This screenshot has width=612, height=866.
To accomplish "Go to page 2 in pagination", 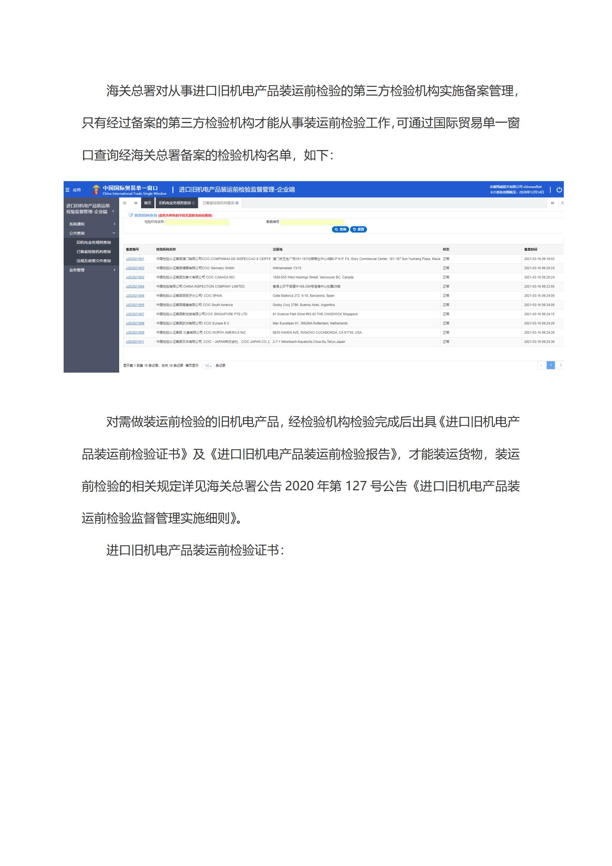I will click(560, 365).
